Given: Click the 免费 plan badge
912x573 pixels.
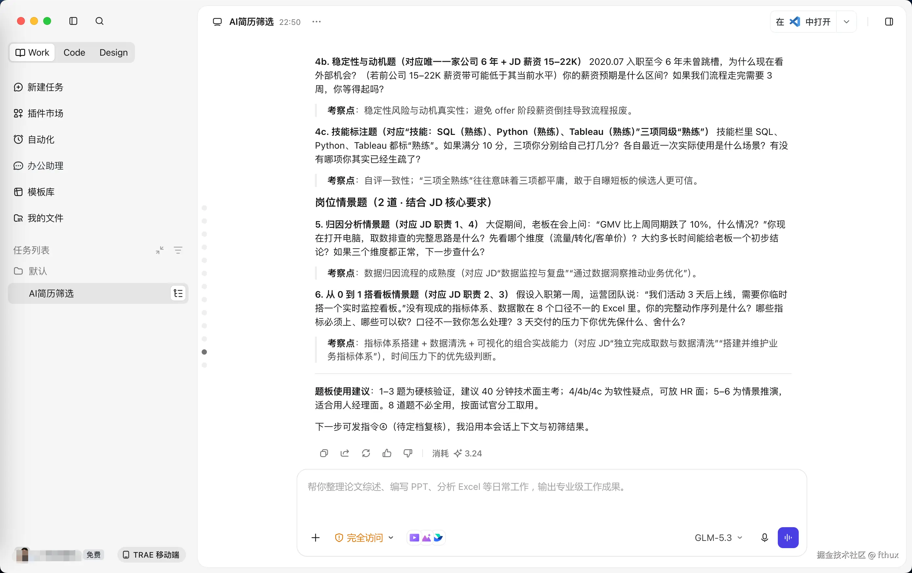Looking at the screenshot, I should coord(94,555).
